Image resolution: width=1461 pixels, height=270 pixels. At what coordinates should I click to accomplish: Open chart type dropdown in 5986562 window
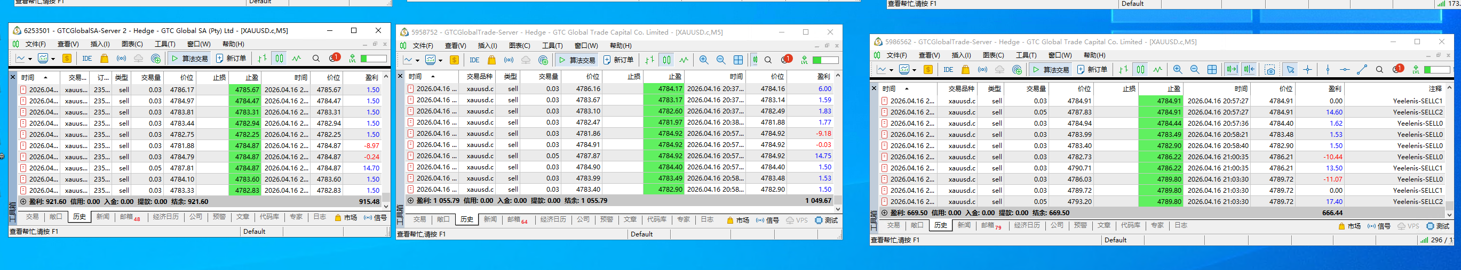pyautogui.click(x=892, y=70)
